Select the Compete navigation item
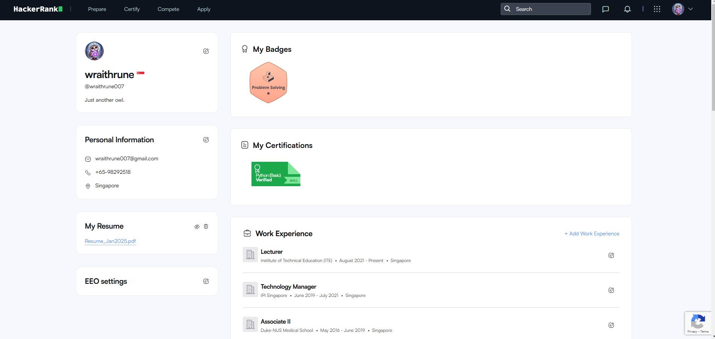Viewport: 715px width, 339px height. tap(168, 9)
